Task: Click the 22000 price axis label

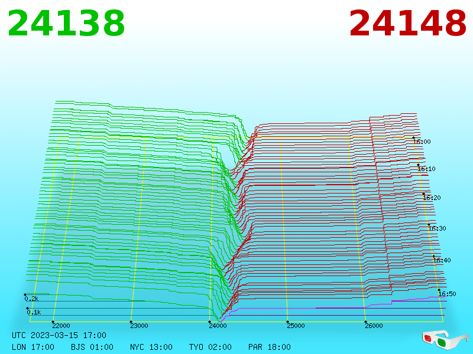Action: click(x=61, y=326)
